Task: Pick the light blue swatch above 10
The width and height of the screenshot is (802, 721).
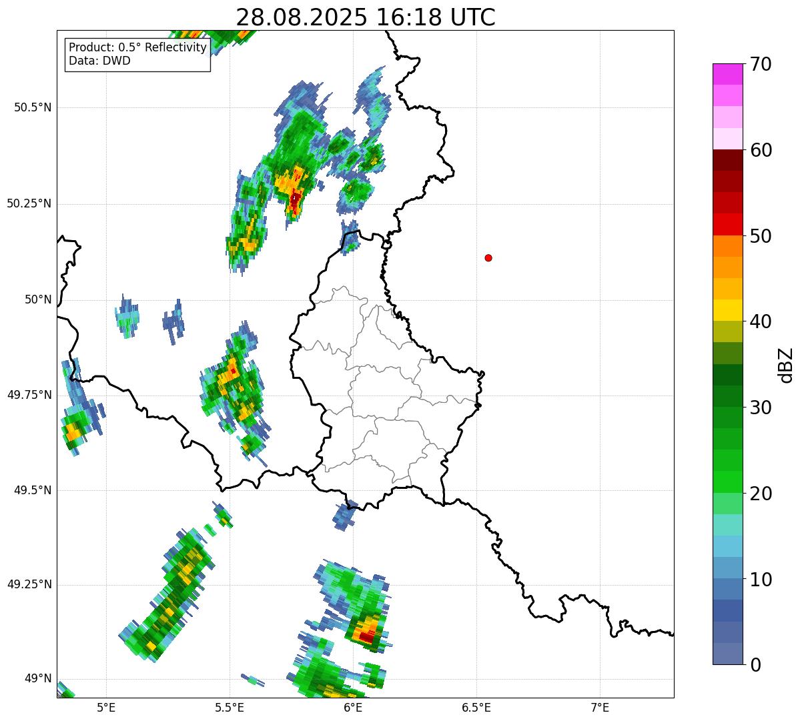Action: point(727,568)
